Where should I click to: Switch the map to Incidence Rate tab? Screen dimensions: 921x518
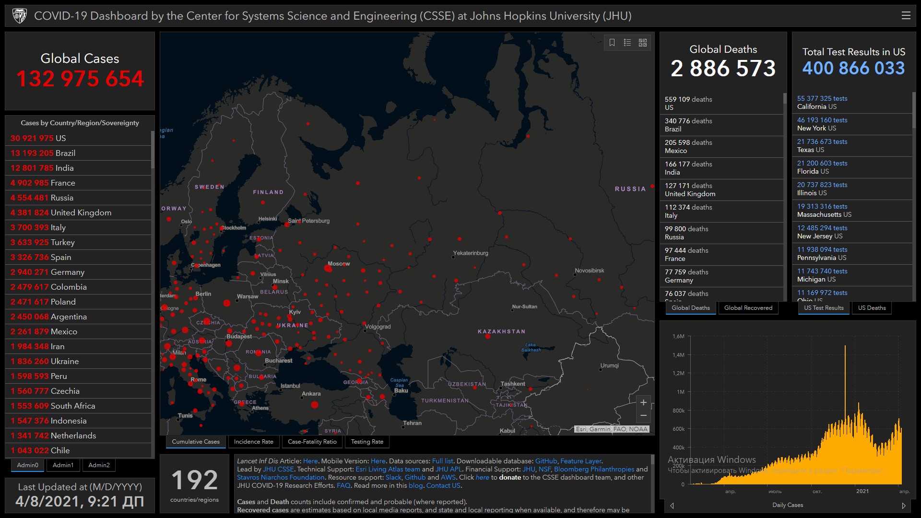click(x=253, y=442)
